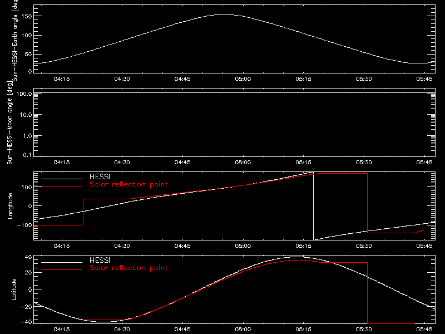The height and width of the screenshot is (334, 445).
Task: Click the 0.1 tick on Moon angle axis
Action: click(27, 155)
